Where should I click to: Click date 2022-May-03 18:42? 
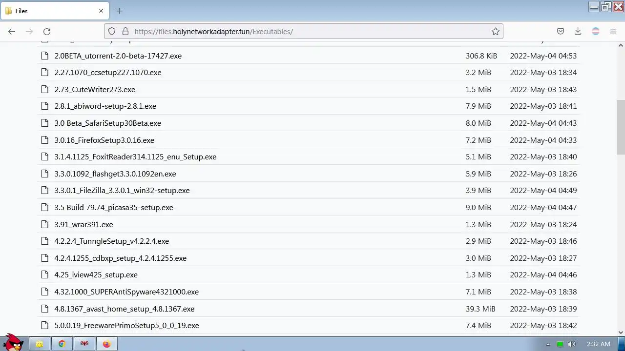click(543, 325)
